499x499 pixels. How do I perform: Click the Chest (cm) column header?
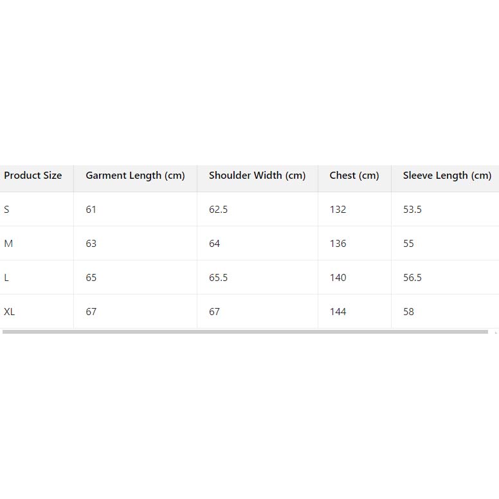[354, 176]
